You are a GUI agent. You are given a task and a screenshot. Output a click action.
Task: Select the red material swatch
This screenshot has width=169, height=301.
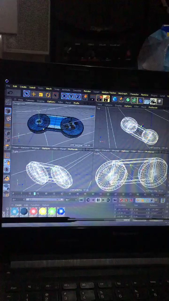pos(33,211)
